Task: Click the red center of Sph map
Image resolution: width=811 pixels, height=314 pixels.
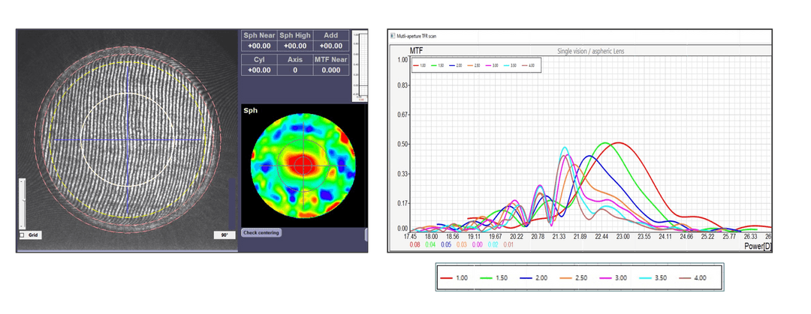Action: (303, 164)
